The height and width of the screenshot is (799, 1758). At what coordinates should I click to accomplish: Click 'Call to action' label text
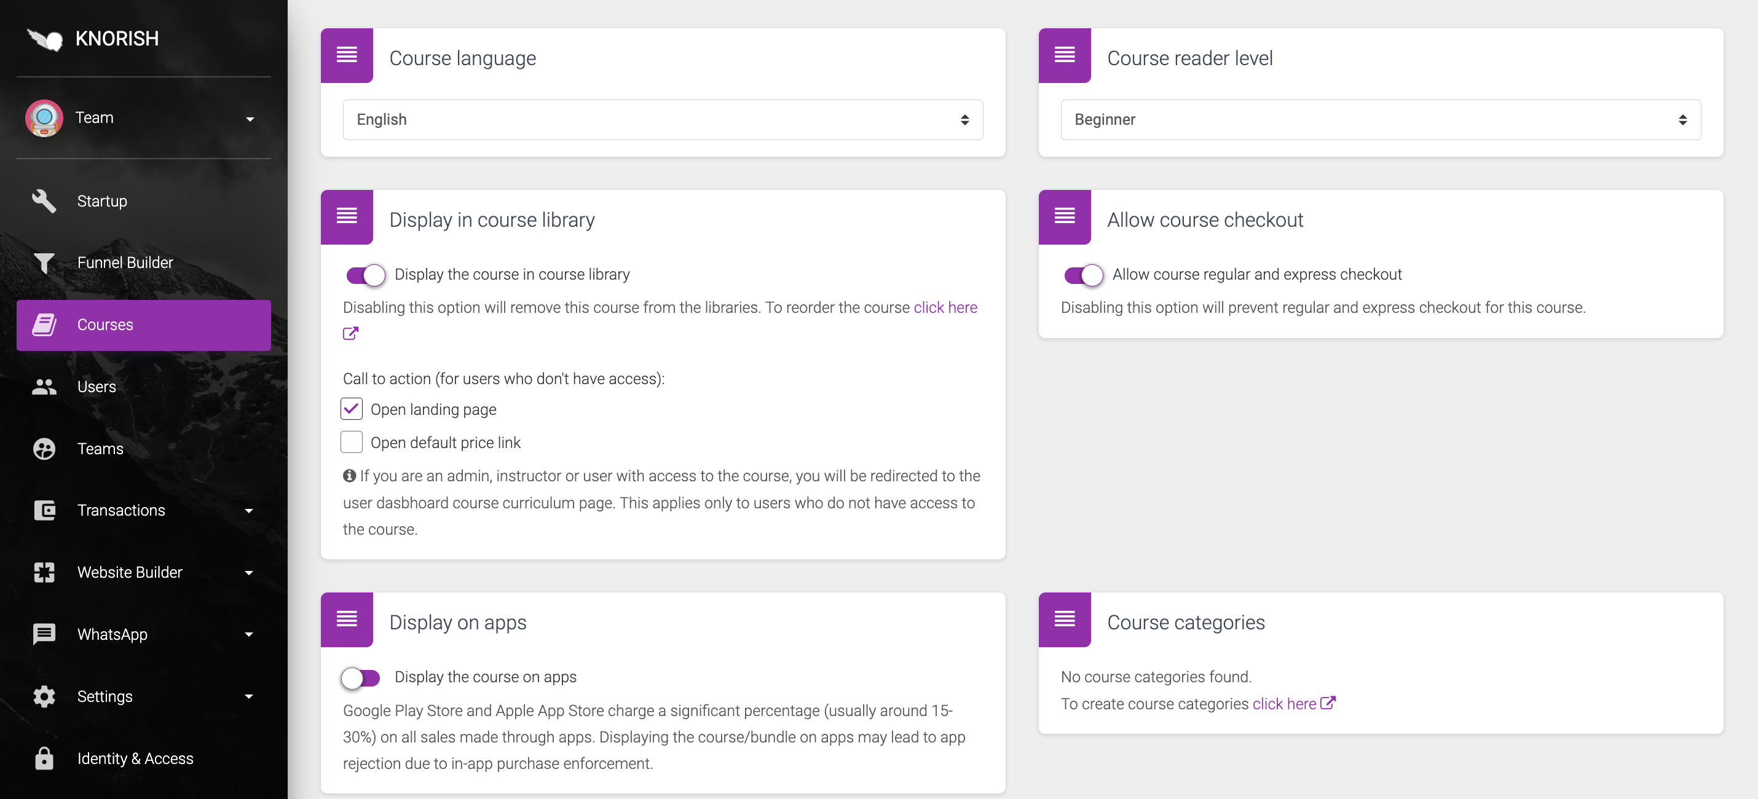[503, 379]
